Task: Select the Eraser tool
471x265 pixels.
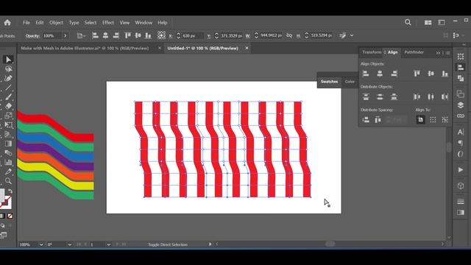Action: click(8, 106)
